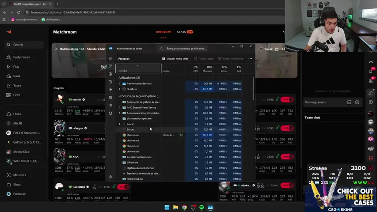Open player FasteRkk profile
Image resolution: width=377 pixels, height=212 pixels.
click(x=79, y=187)
